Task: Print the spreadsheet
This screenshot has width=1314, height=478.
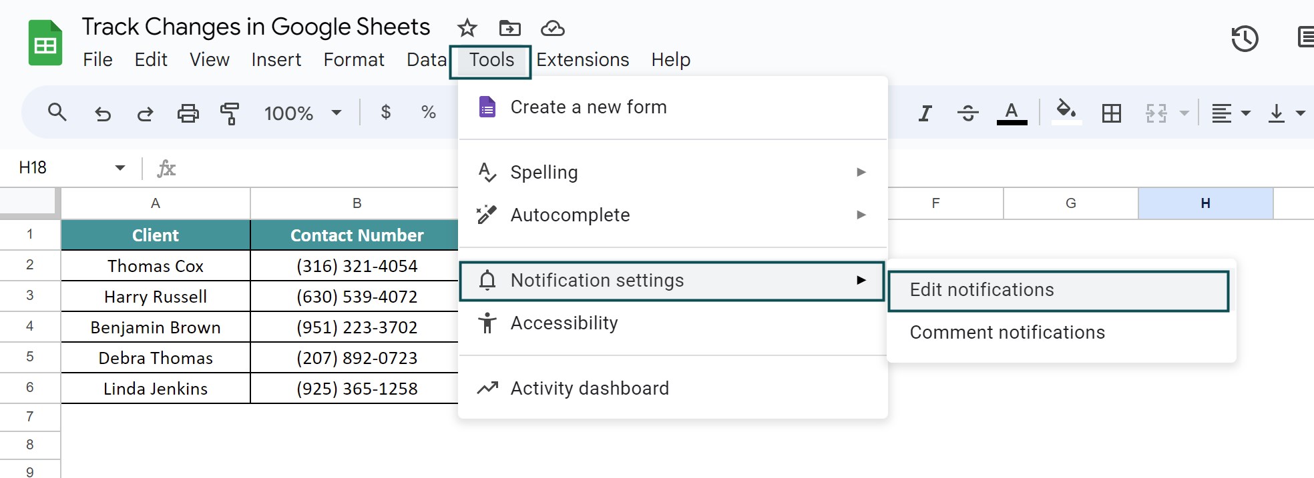Action: [188, 113]
